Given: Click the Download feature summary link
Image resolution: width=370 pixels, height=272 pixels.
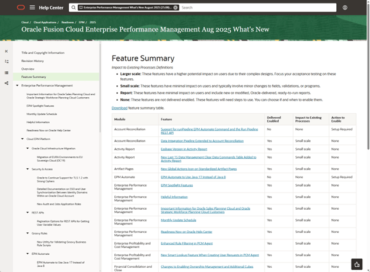Looking at the screenshot, I should (x=119, y=108).
